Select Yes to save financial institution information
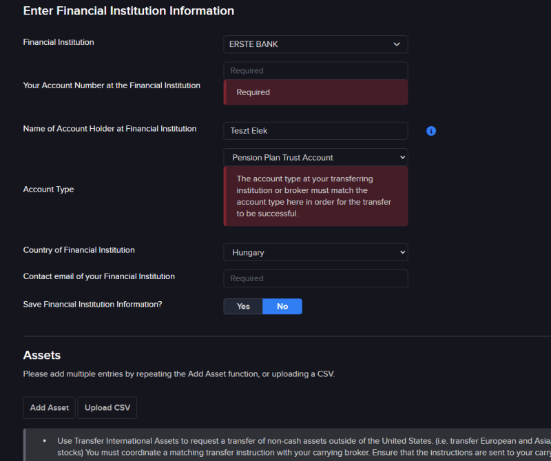The height and width of the screenshot is (461, 551). 243,306
